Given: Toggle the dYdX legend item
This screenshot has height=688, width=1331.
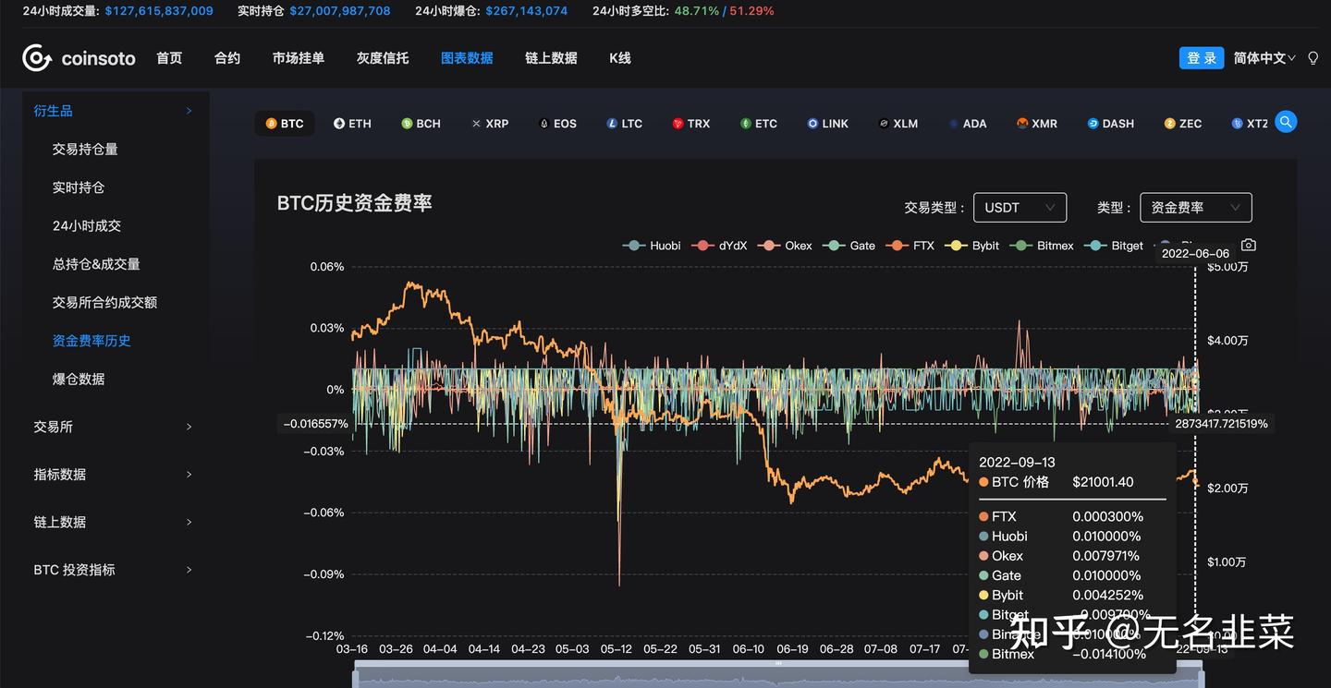Looking at the screenshot, I should (x=719, y=246).
